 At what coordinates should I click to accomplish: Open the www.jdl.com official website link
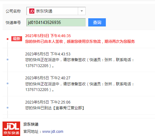point(53,132)
